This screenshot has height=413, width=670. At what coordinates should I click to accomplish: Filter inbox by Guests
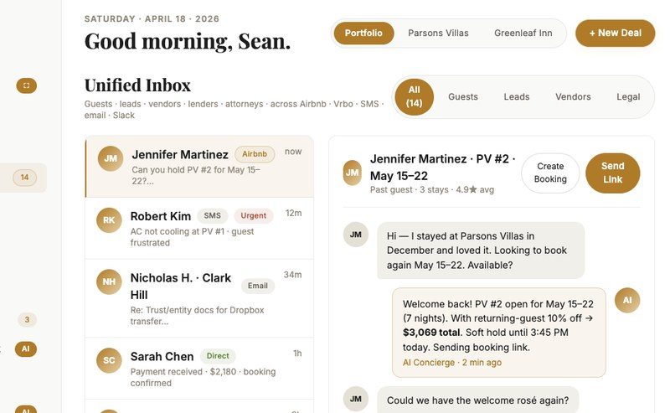(463, 96)
